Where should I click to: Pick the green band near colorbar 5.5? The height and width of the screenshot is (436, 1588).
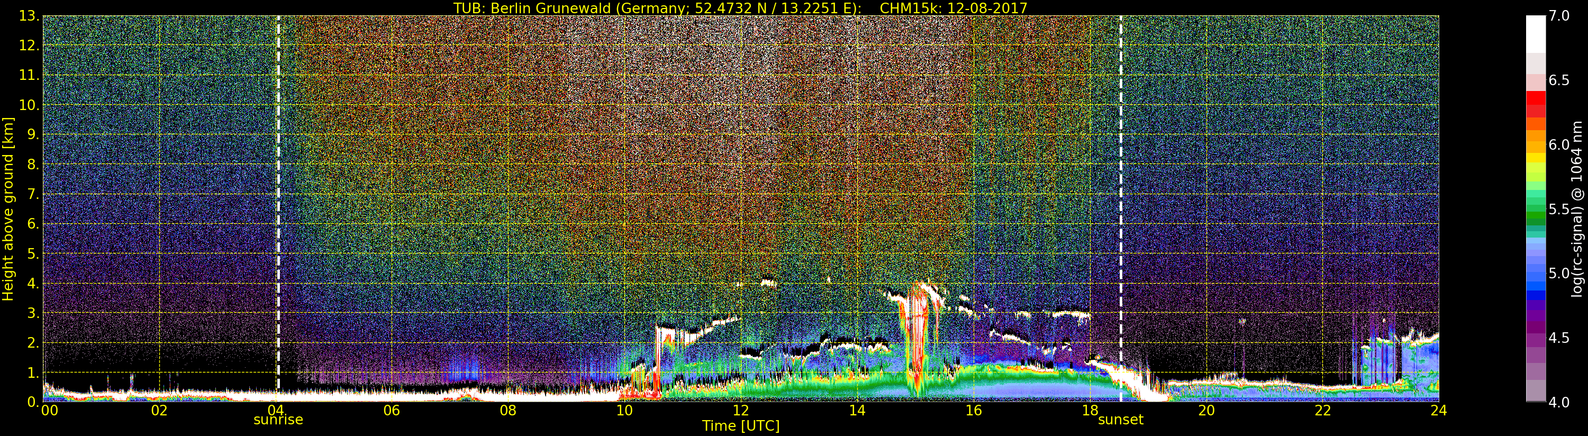pyautogui.click(x=1536, y=215)
